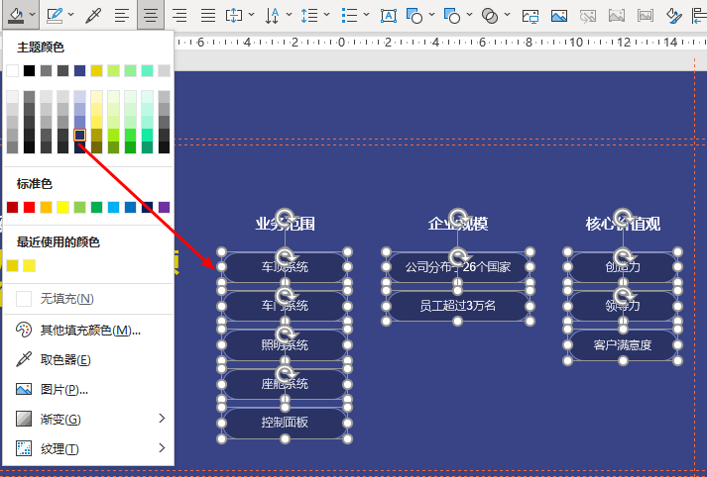Image resolution: width=707 pixels, height=477 pixels.
Task: Click the align text vertical alignment icon
Action: (x=234, y=16)
